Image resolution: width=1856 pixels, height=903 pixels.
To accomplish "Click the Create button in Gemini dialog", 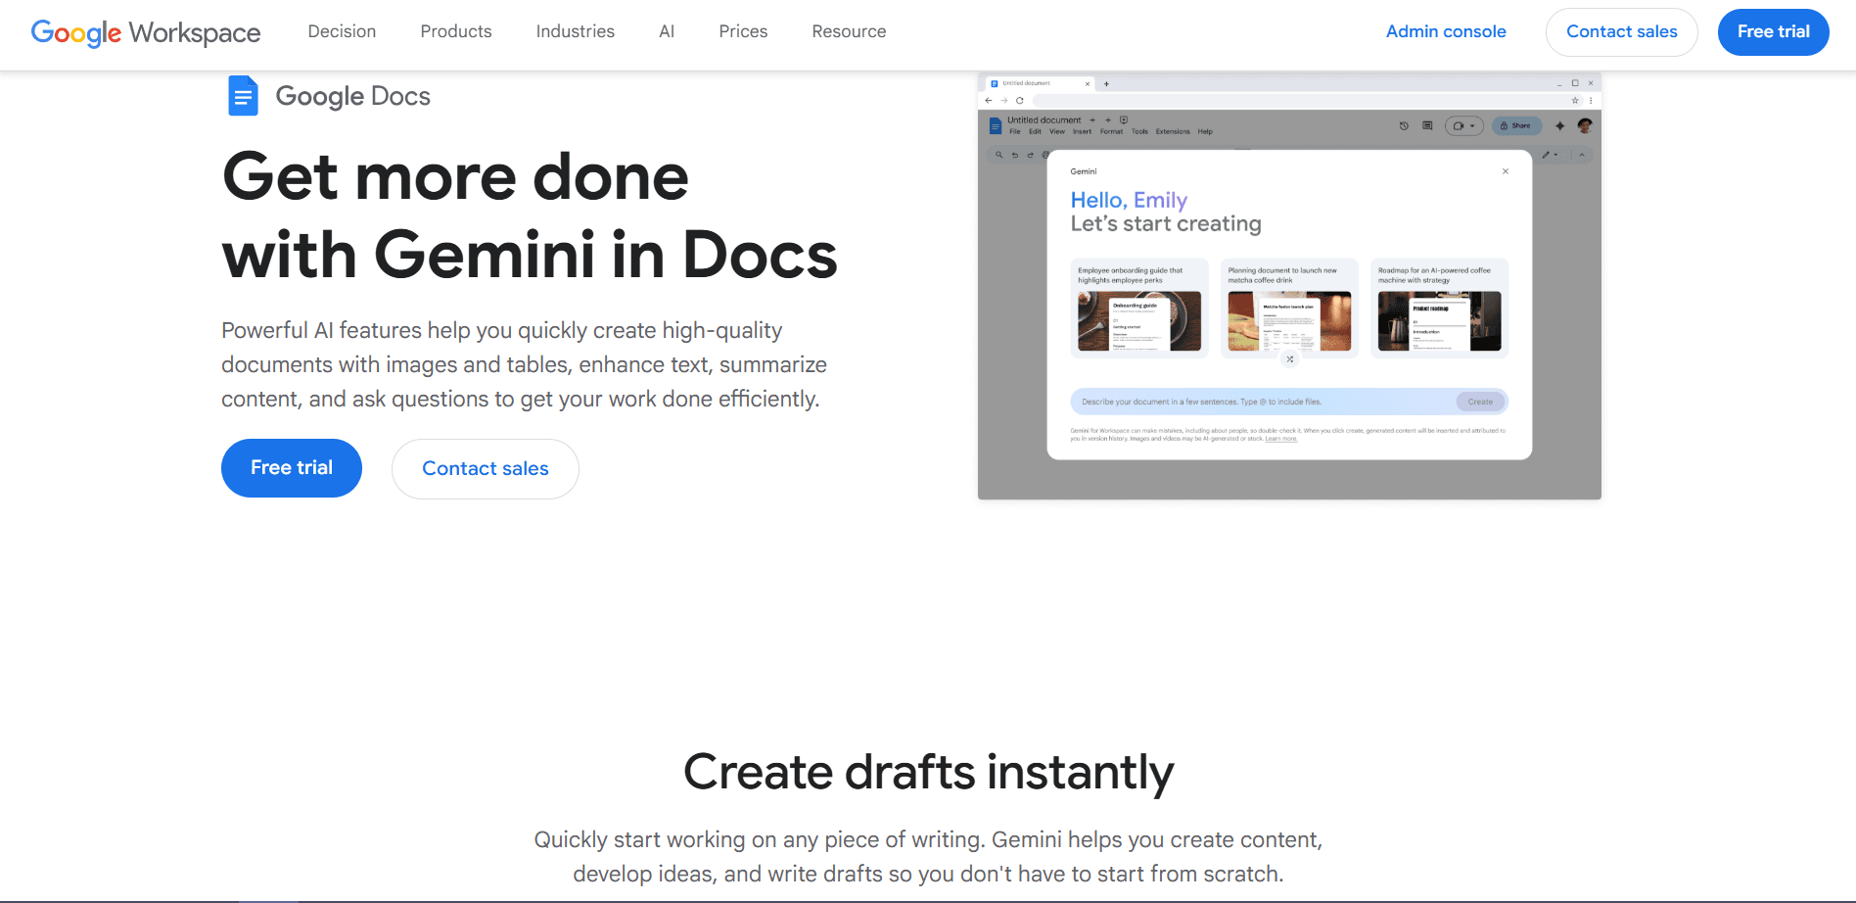I will (1480, 402).
